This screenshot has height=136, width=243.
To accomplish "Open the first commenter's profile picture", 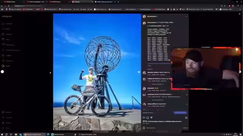I will click(144, 73).
